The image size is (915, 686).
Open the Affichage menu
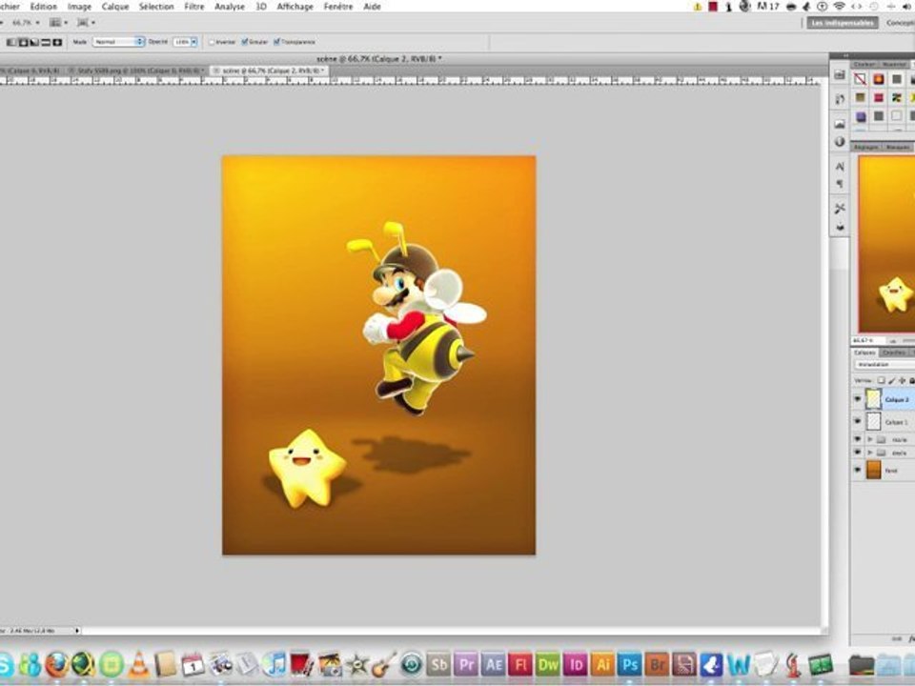(x=295, y=7)
